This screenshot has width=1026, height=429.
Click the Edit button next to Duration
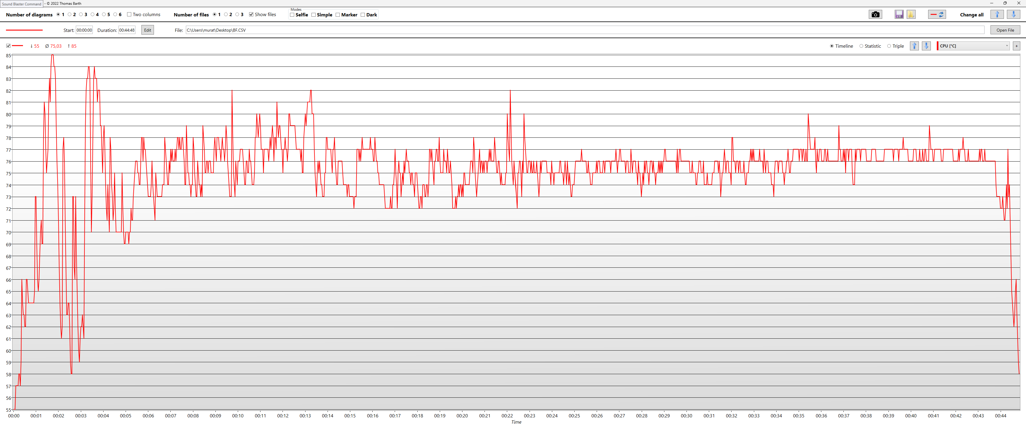(x=147, y=30)
